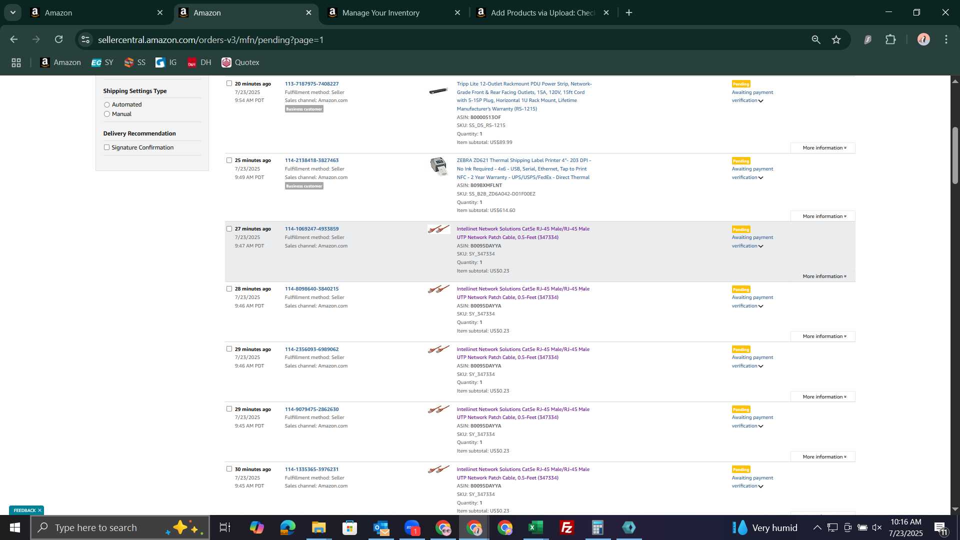Click the Windows search box
The height and width of the screenshot is (540, 960).
[x=120, y=527]
